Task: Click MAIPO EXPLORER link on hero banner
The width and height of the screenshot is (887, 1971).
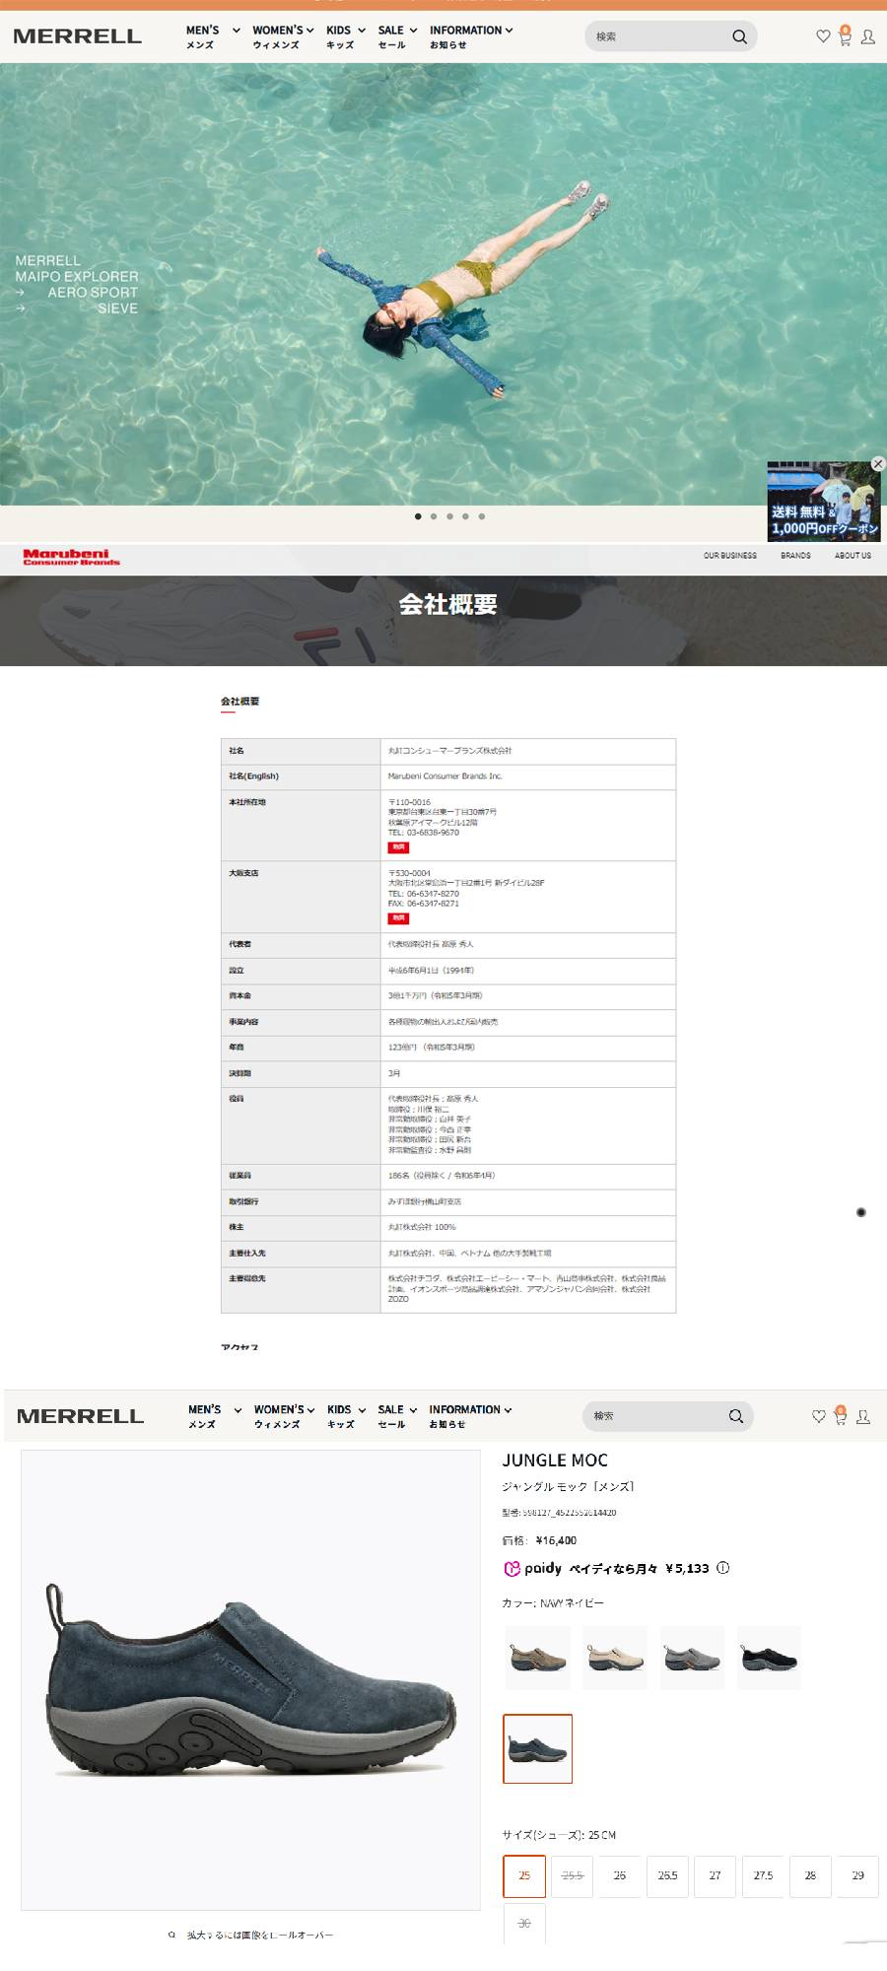Action: (x=77, y=277)
